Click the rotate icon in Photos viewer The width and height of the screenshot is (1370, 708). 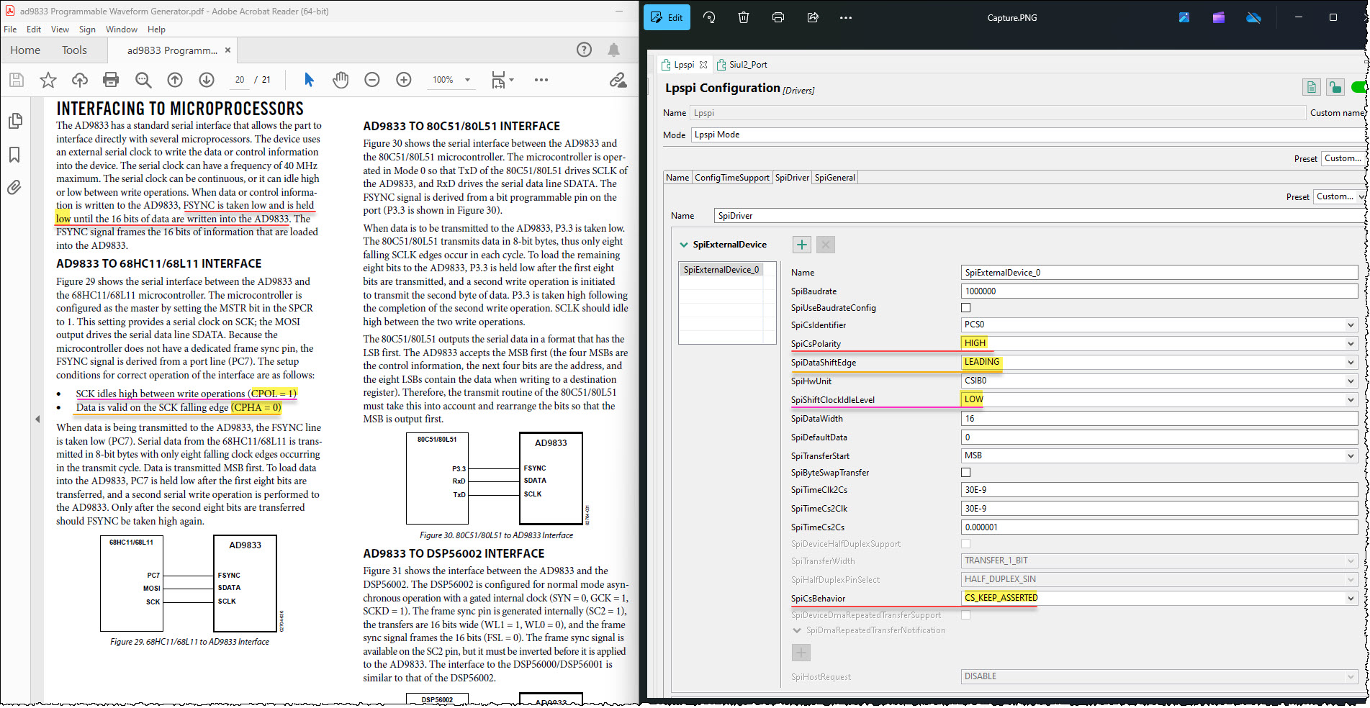709,17
